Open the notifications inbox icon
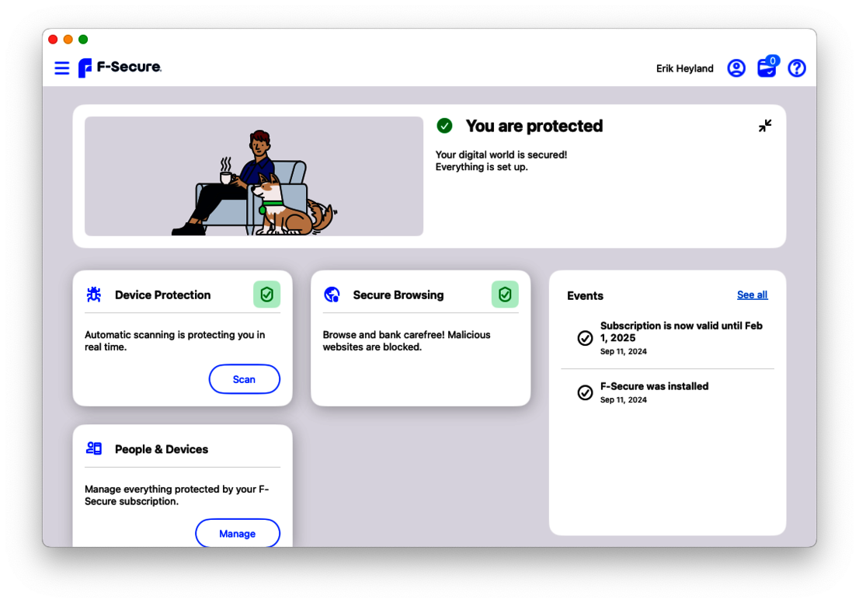The height and width of the screenshot is (603, 859). click(767, 68)
